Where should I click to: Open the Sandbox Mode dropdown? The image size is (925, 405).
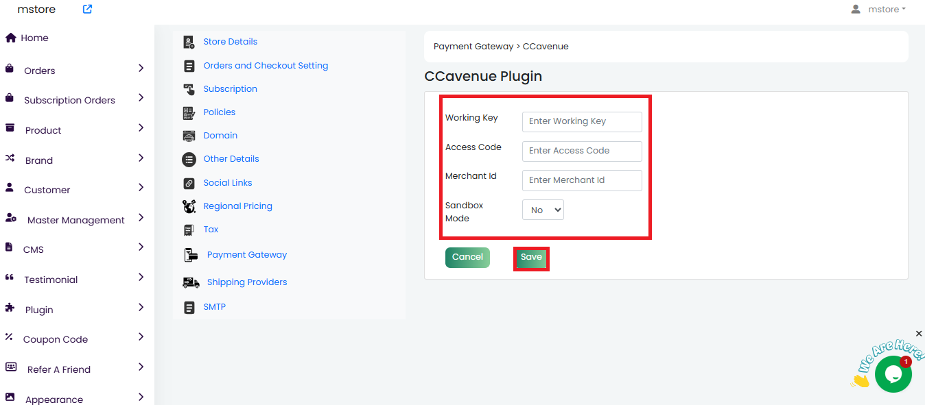point(543,210)
